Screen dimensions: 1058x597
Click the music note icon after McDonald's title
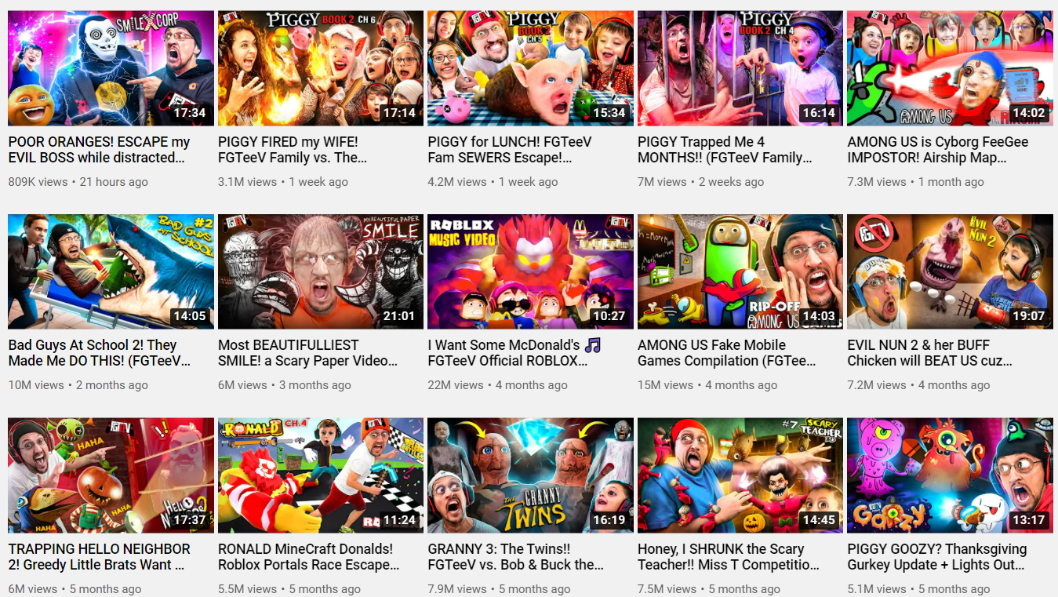click(593, 345)
